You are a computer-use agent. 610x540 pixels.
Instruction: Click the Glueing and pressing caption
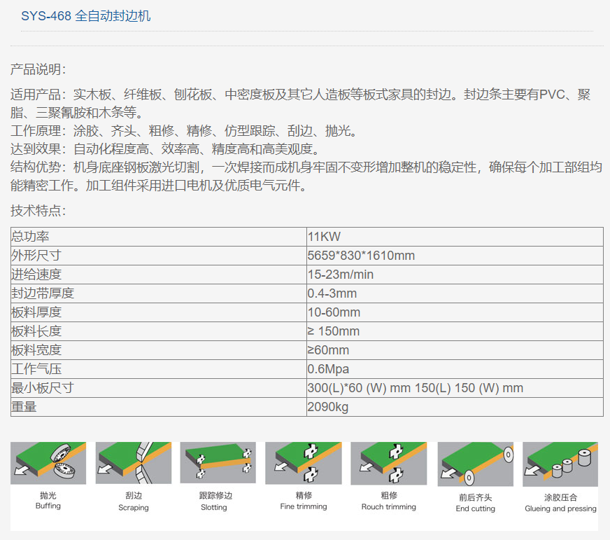560,508
